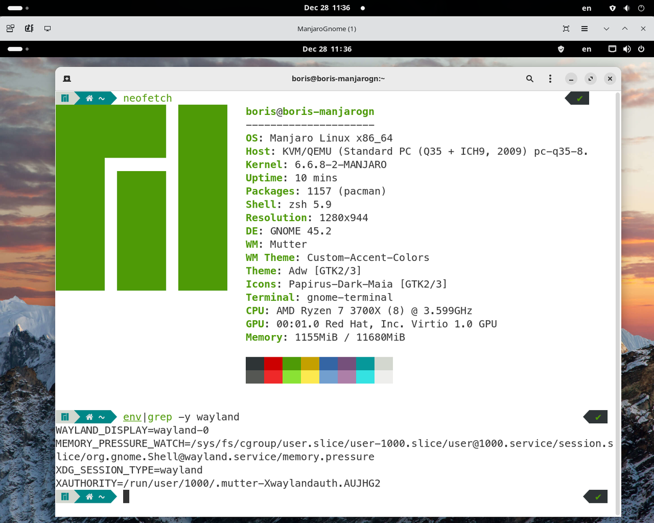Viewport: 654px width, 523px height.
Task: Open search with the magnifier icon
Action: (x=529, y=78)
